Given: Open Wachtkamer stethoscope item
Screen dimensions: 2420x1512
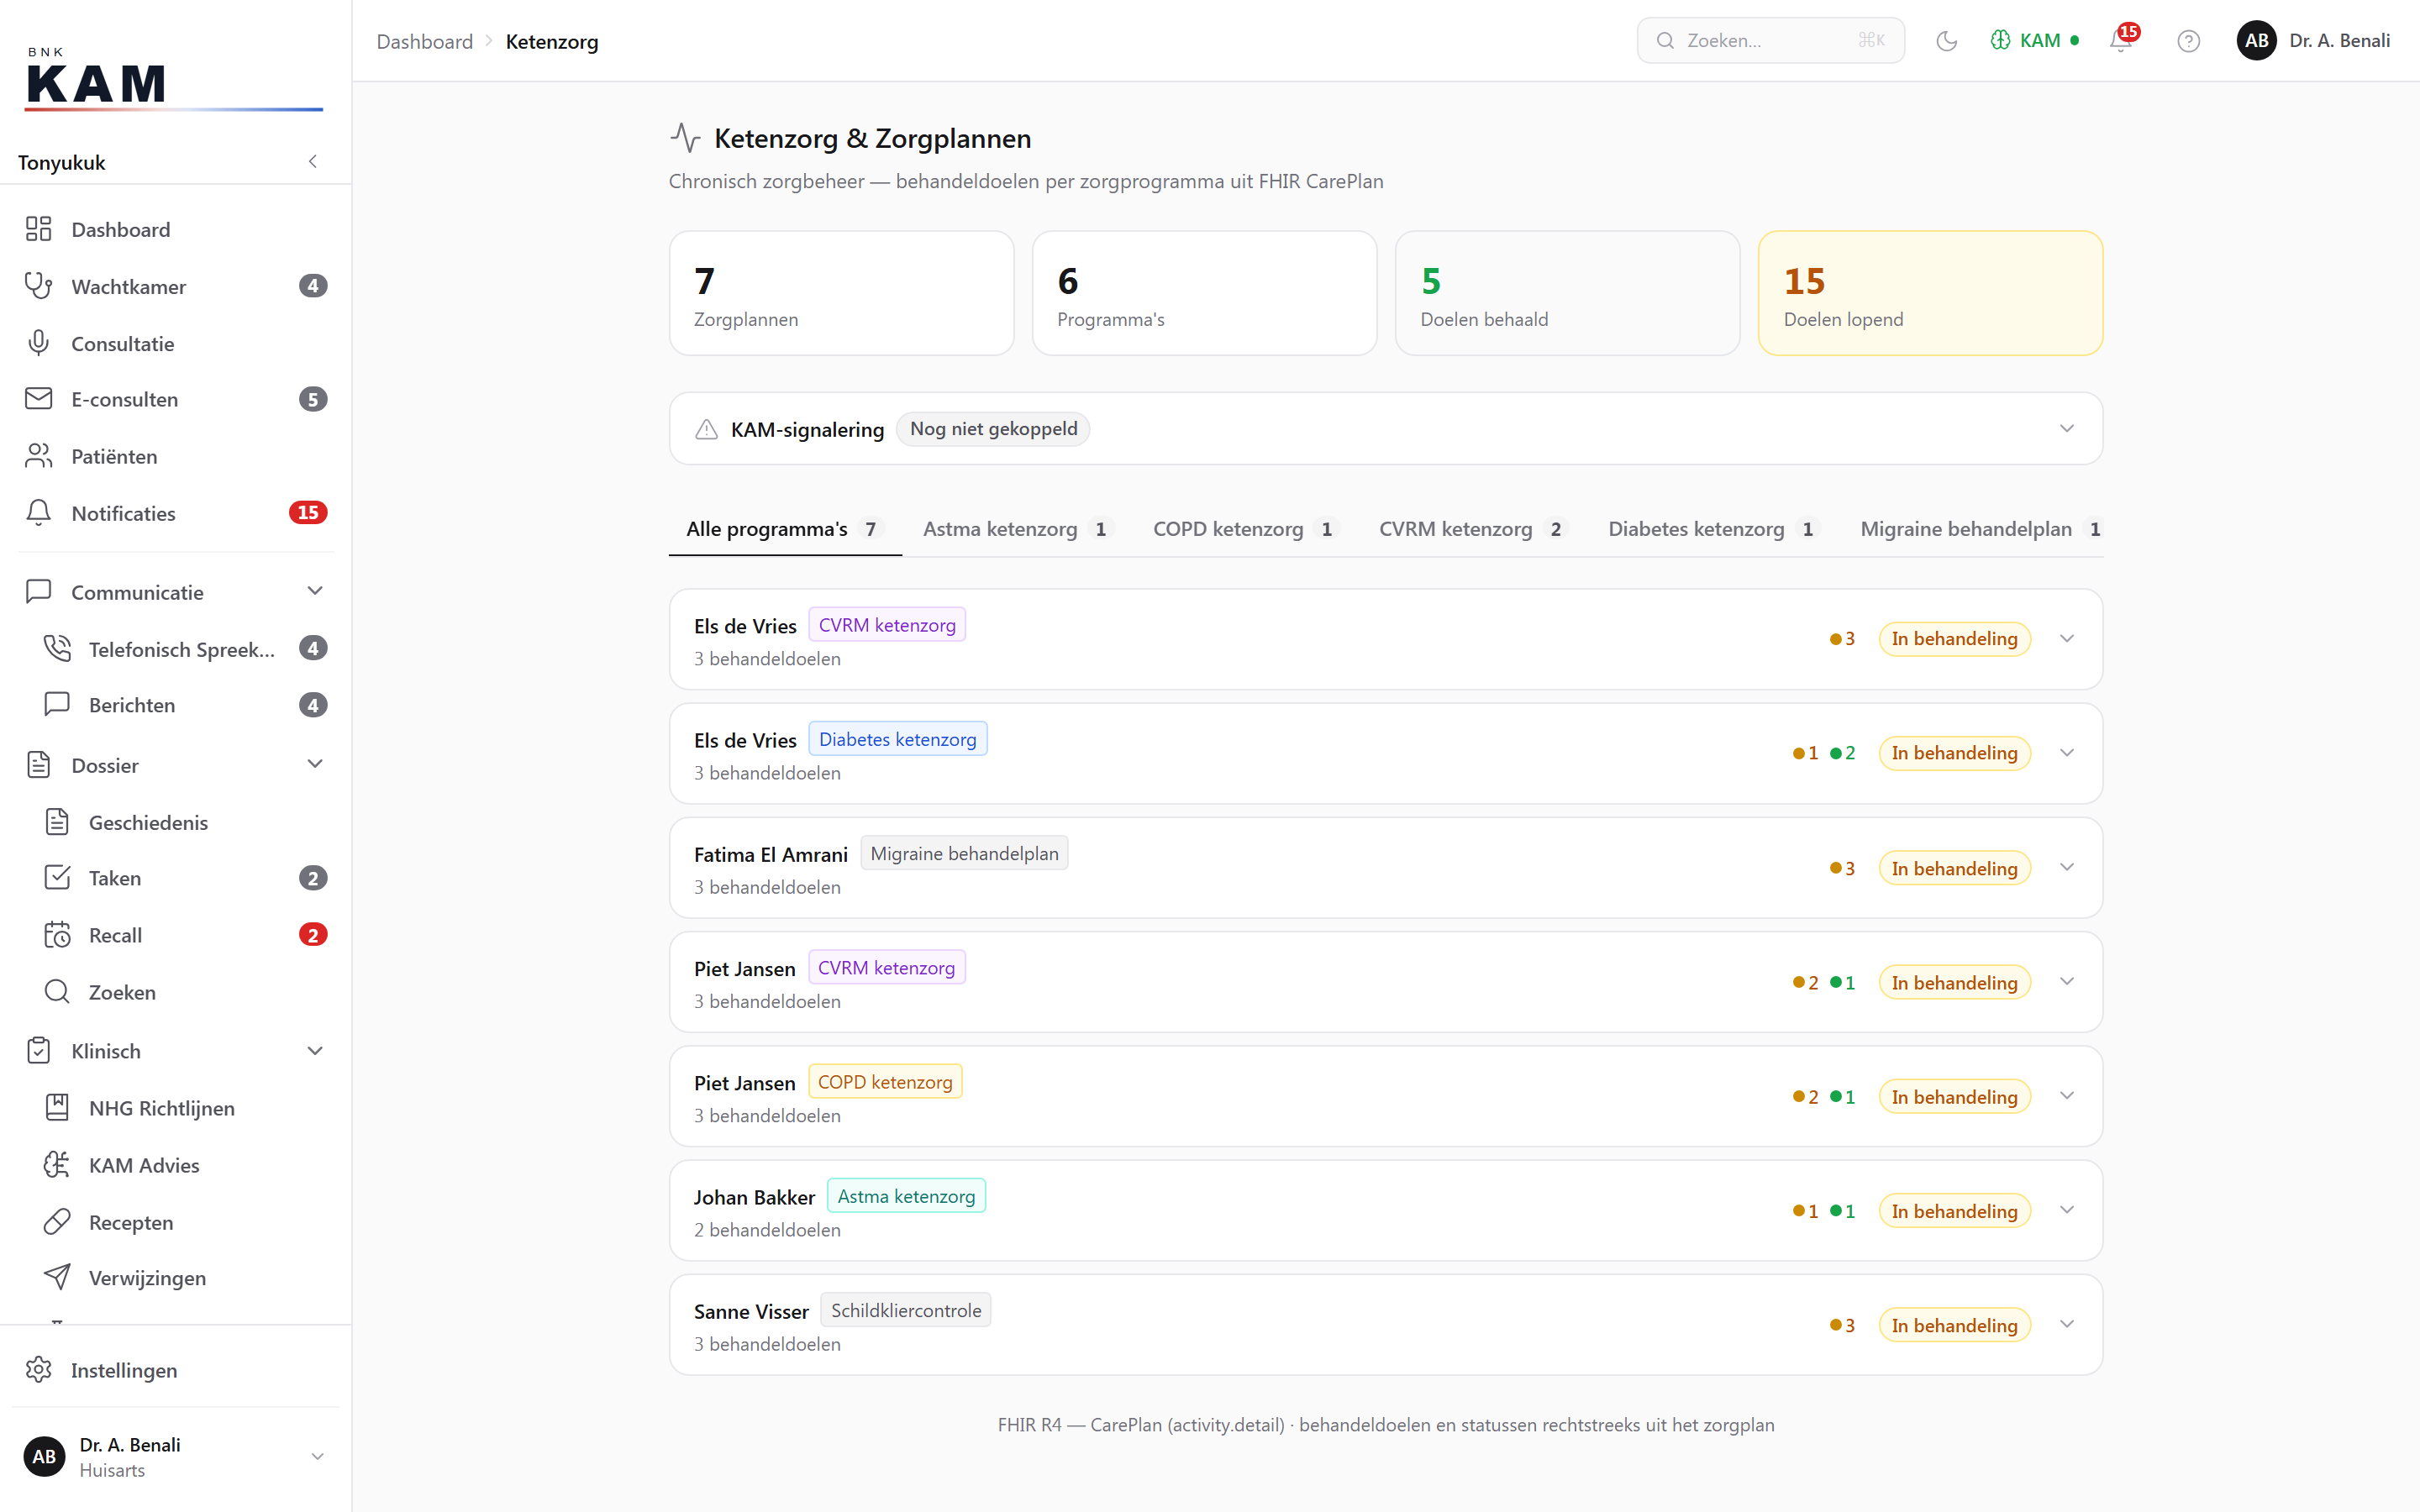Looking at the screenshot, I should [175, 286].
